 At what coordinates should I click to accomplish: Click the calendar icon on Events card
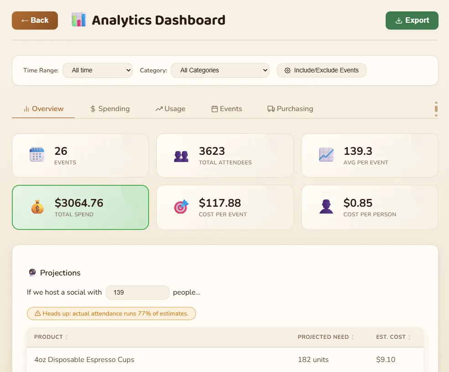coord(37,154)
